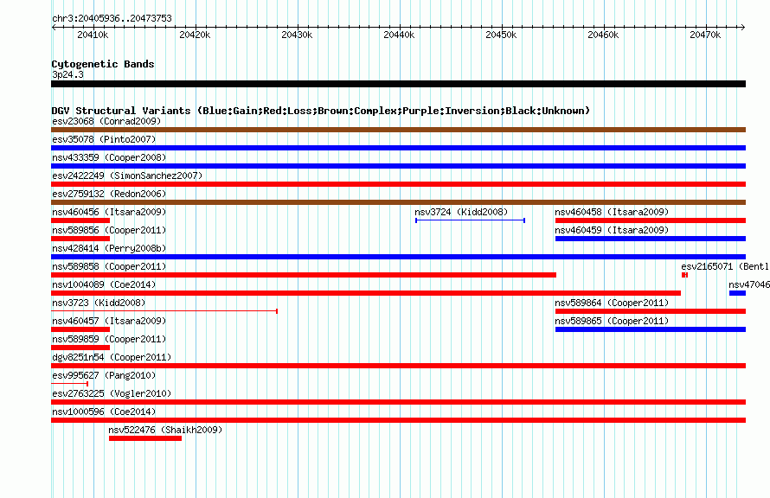Select the nsv460458 red loss bar
This screenshot has width=770, height=498.
click(651, 220)
